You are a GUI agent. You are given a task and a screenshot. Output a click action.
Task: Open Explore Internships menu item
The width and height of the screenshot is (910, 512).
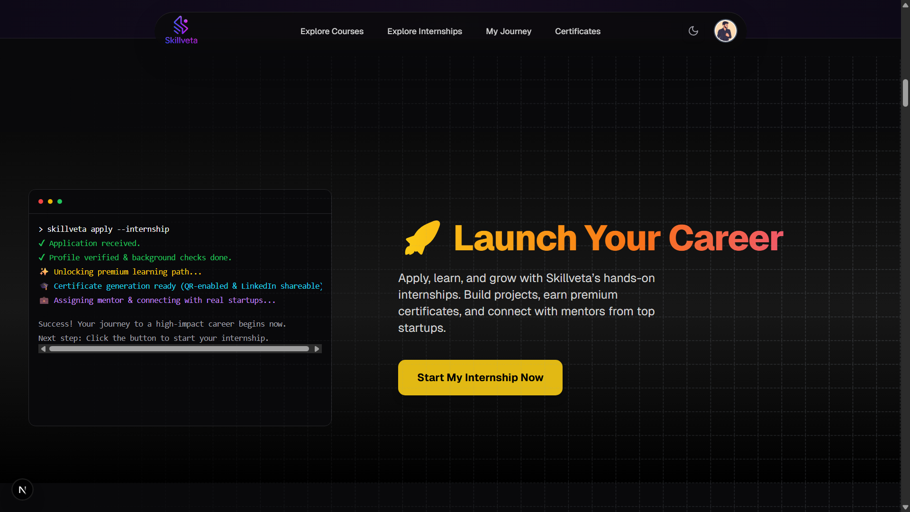pyautogui.click(x=424, y=31)
